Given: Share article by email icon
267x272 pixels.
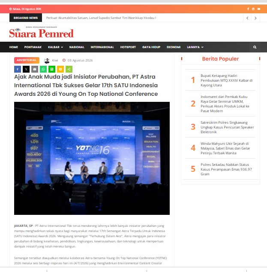Looking at the screenshot, I should [35, 69].
